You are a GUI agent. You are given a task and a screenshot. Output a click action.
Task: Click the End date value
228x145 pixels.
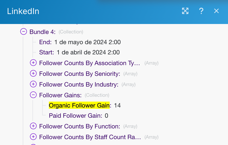click(87, 42)
